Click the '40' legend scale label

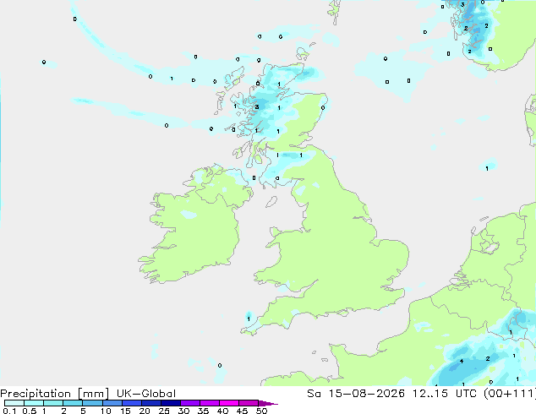coord(222,411)
